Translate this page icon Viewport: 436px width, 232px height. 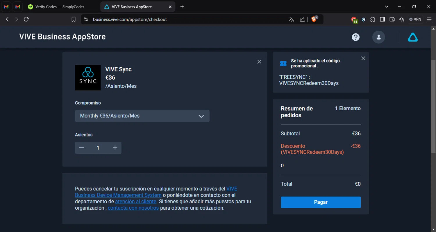[x=292, y=19]
